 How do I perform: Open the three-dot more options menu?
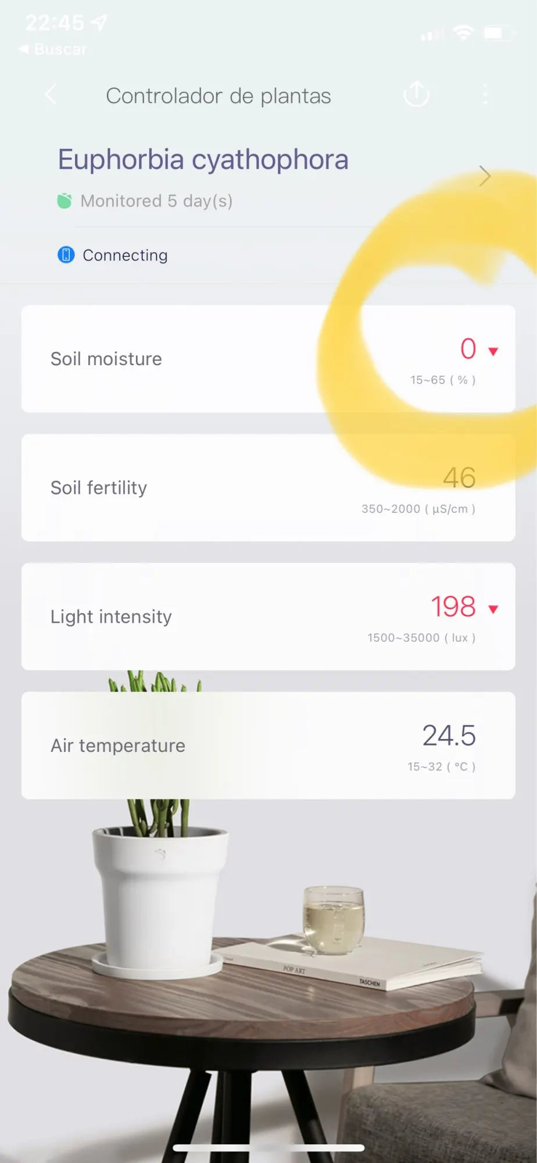click(485, 94)
